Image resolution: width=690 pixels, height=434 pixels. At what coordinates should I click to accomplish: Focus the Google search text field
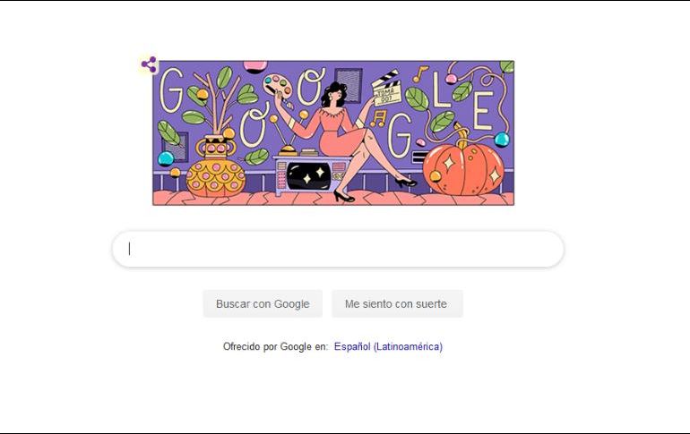click(338, 249)
